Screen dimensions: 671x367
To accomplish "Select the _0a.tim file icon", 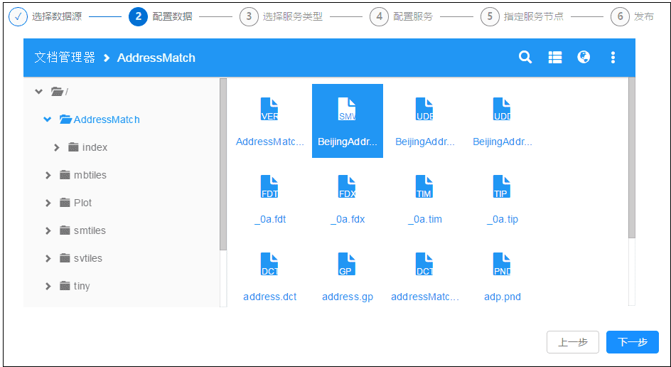I will (x=424, y=187).
